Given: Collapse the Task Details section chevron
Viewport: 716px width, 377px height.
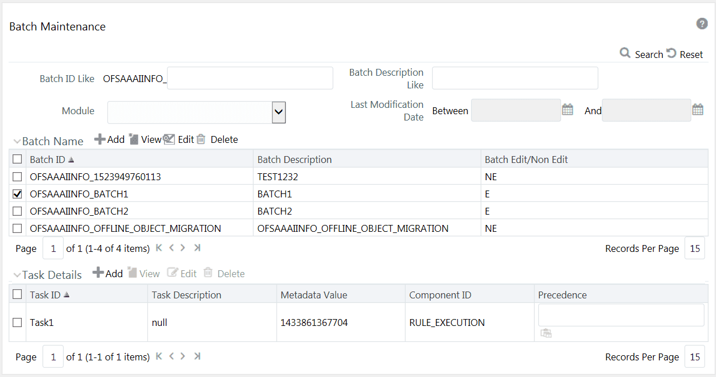Looking at the screenshot, I should (17, 275).
